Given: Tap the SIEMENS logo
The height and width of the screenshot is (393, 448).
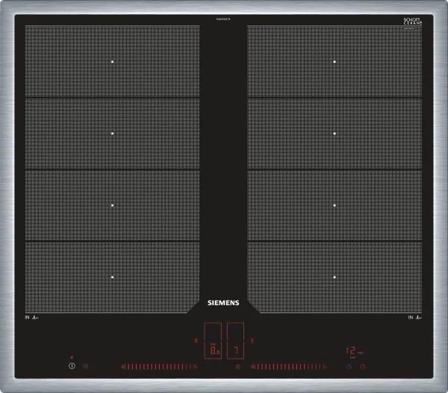Looking at the screenshot, I should 223,303.
